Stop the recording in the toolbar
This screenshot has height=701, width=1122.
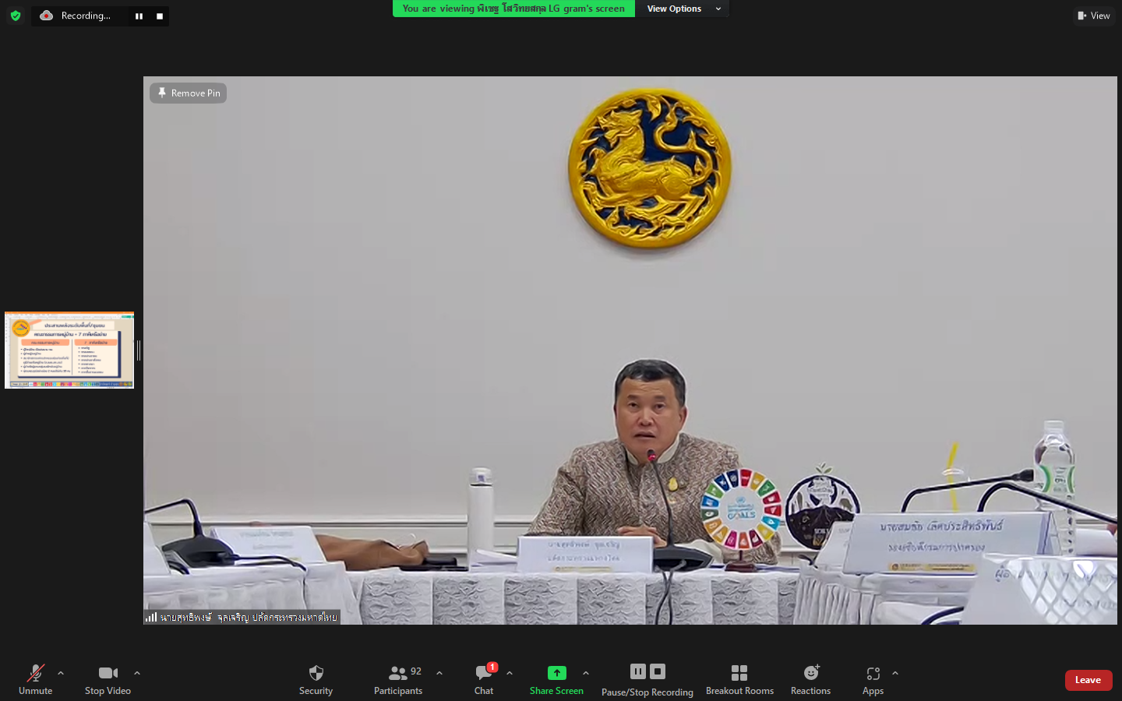658,671
